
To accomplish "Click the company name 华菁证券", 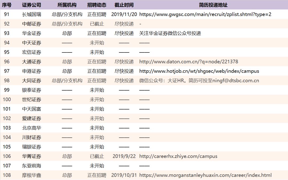I will click(x=31, y=156).
